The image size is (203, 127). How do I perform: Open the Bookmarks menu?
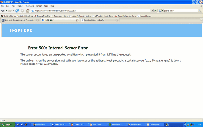click(x=29, y=6)
